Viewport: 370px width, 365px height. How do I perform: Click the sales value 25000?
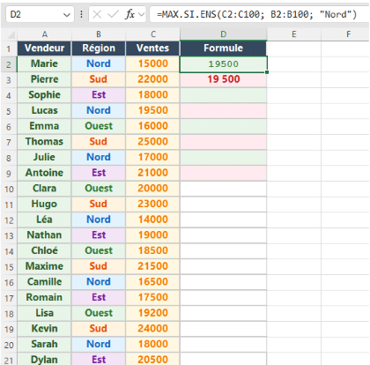click(152, 142)
